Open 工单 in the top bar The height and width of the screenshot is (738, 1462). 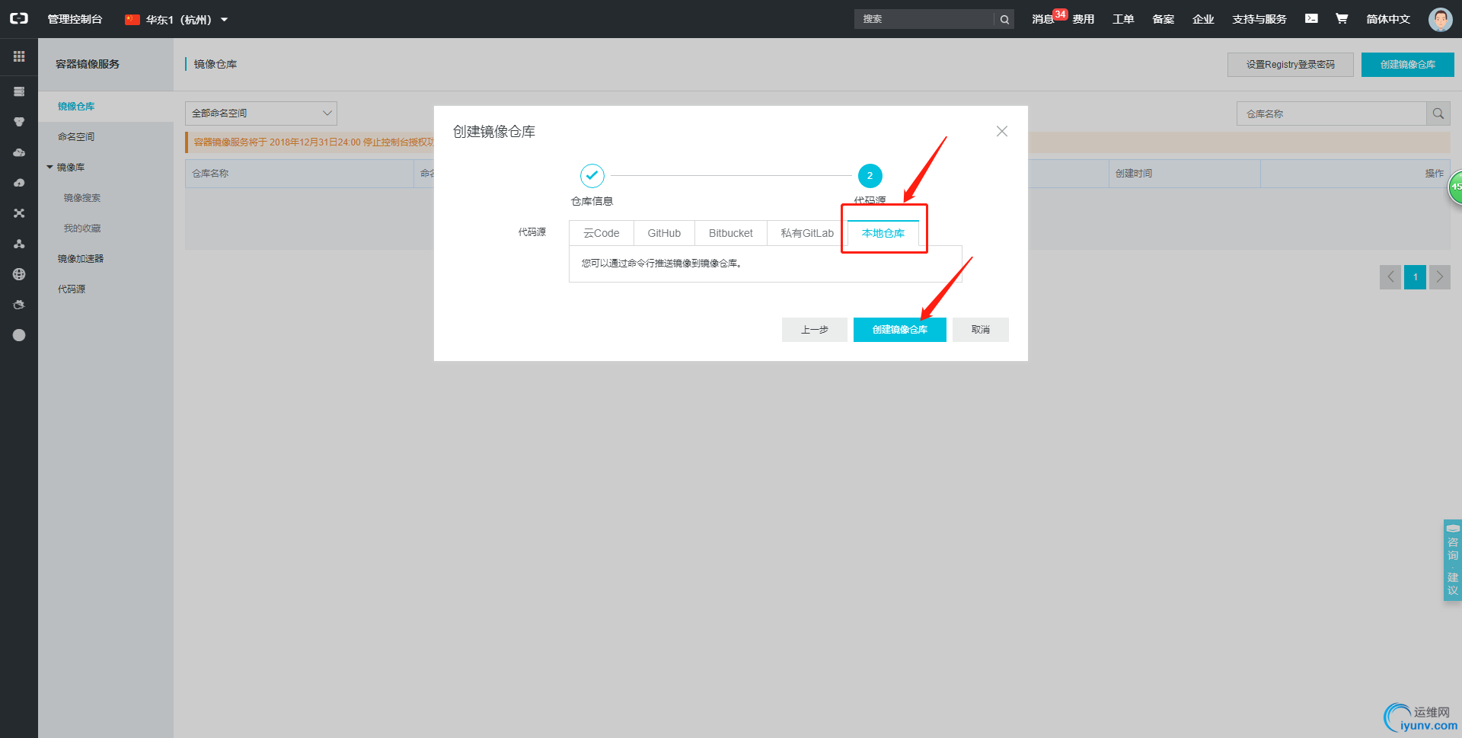click(x=1123, y=19)
